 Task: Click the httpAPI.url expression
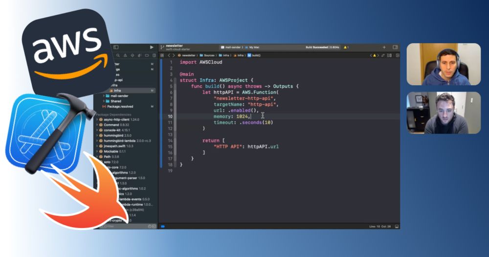click(263, 146)
